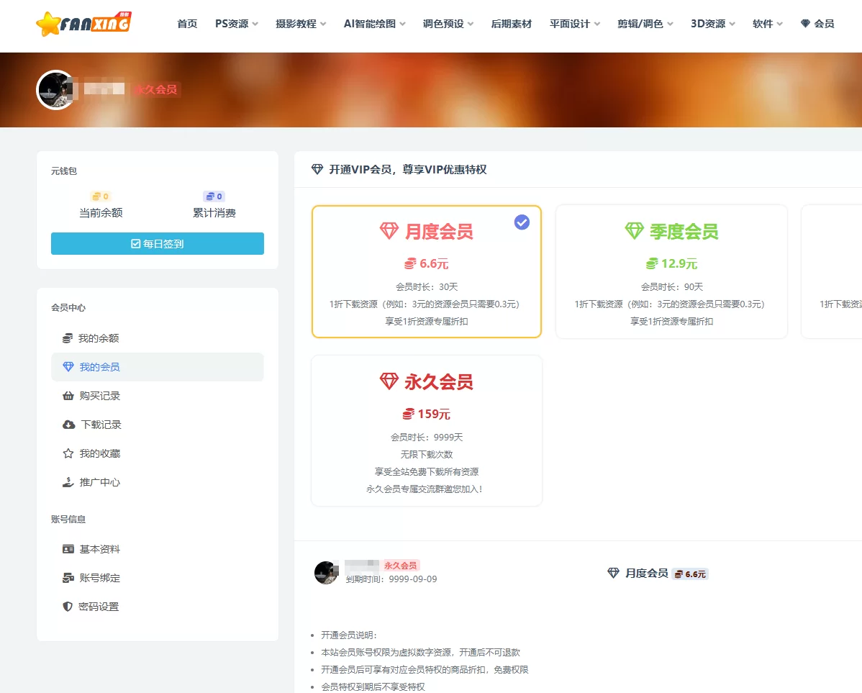This screenshot has height=693, width=862.
Task: Expand the AI智能绘图 dropdown chevron
Action: click(x=402, y=24)
